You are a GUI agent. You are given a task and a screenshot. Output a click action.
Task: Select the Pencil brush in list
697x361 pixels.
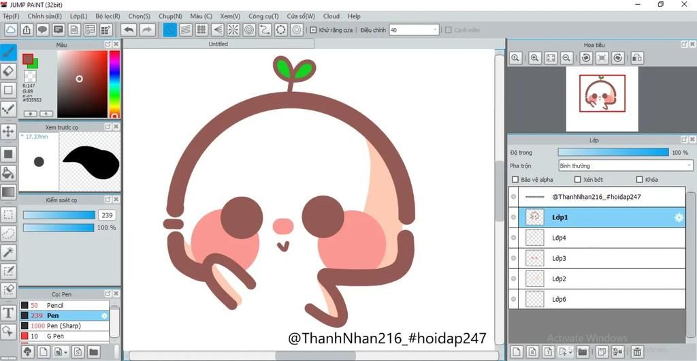click(54, 306)
